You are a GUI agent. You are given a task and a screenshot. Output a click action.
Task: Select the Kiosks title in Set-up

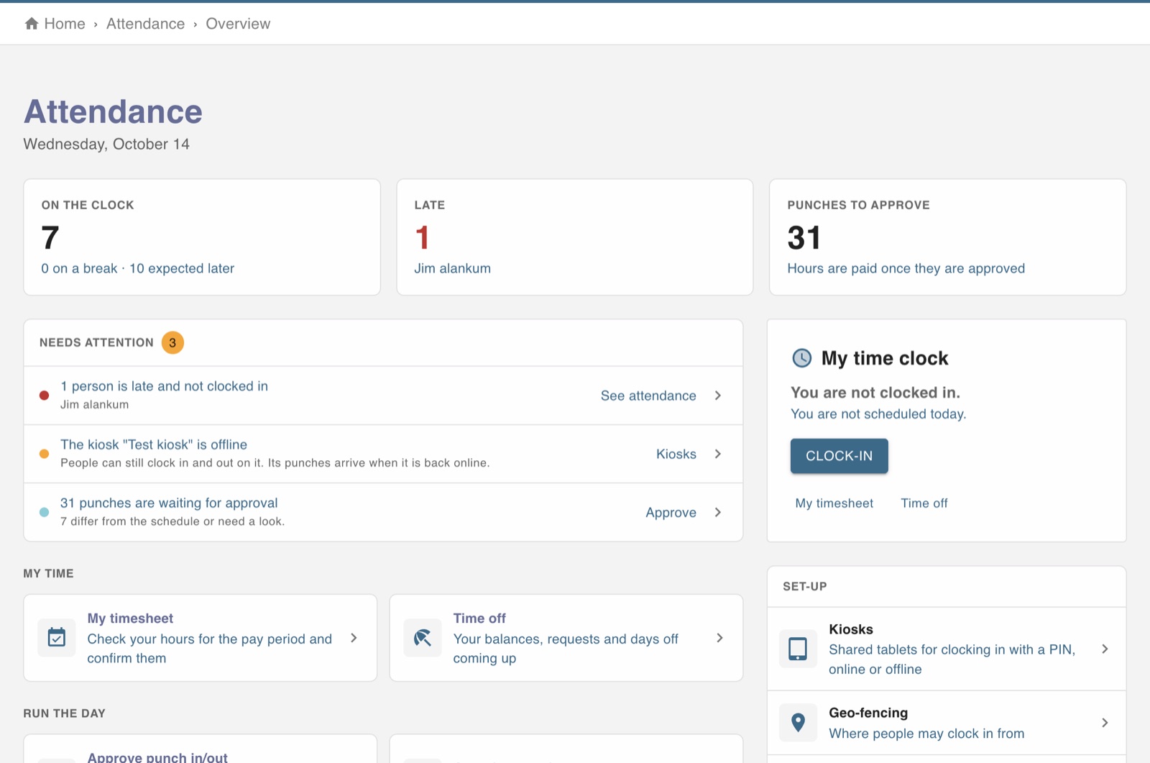851,629
